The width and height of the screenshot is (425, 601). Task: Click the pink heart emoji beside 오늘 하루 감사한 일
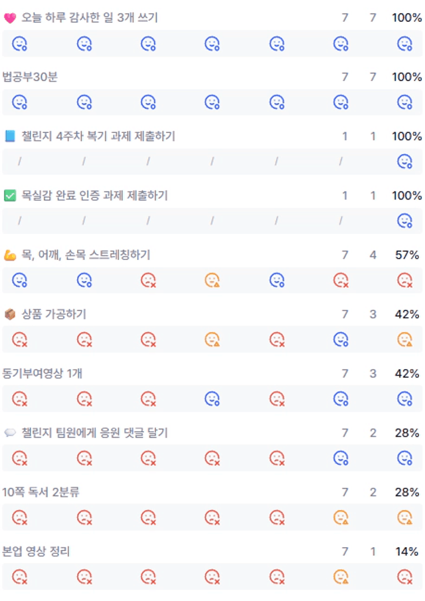(x=10, y=18)
